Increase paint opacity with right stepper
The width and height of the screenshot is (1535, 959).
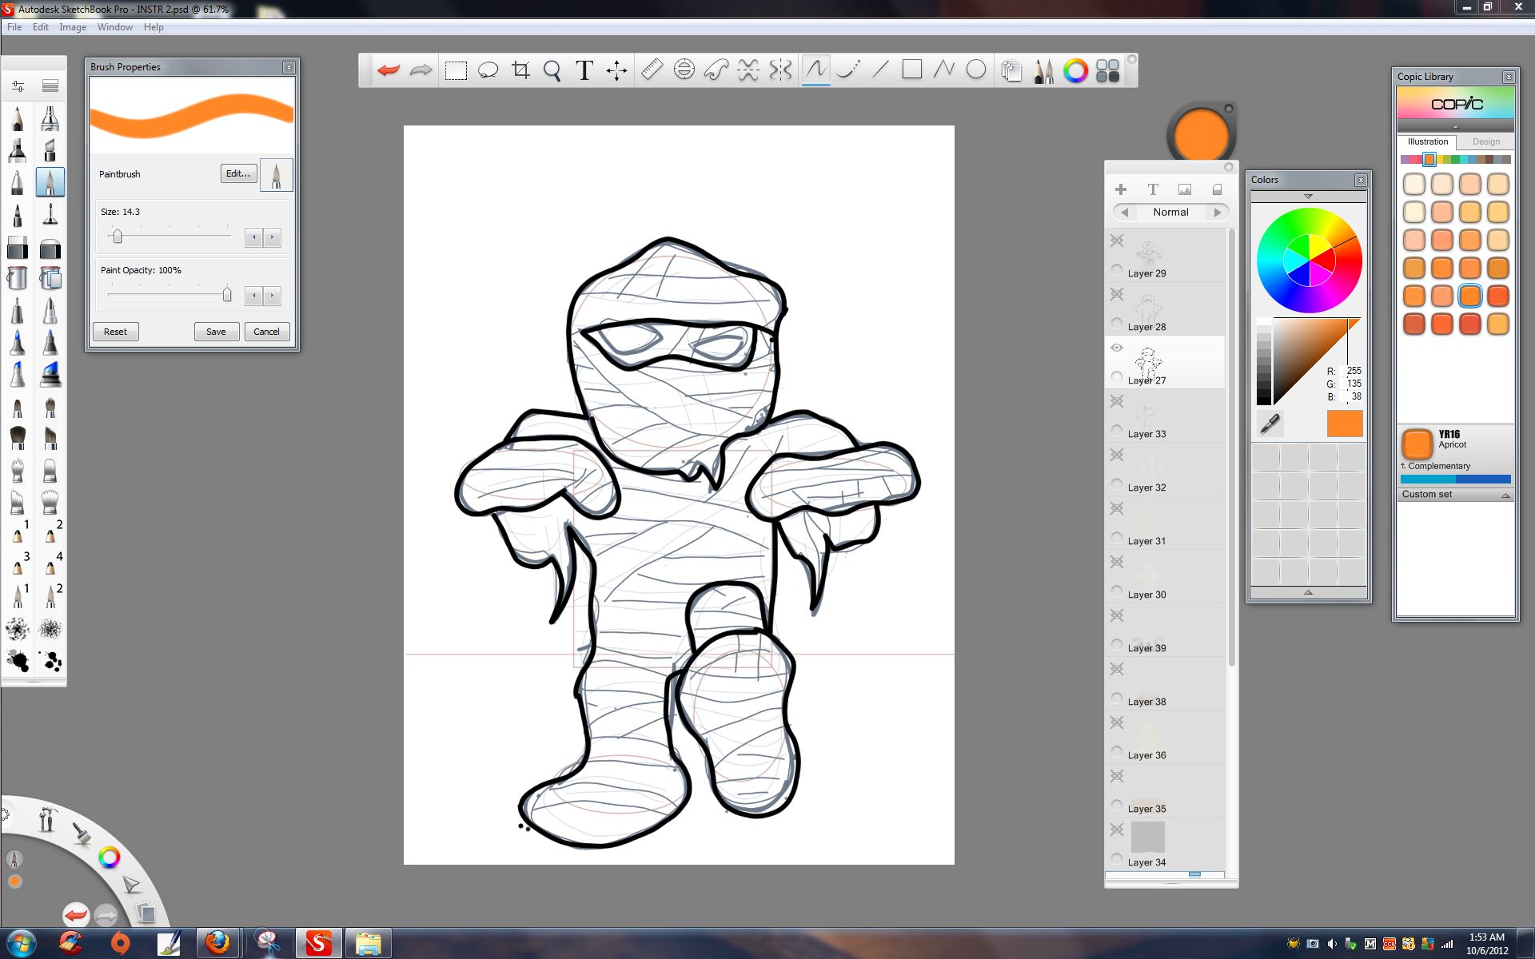click(272, 296)
